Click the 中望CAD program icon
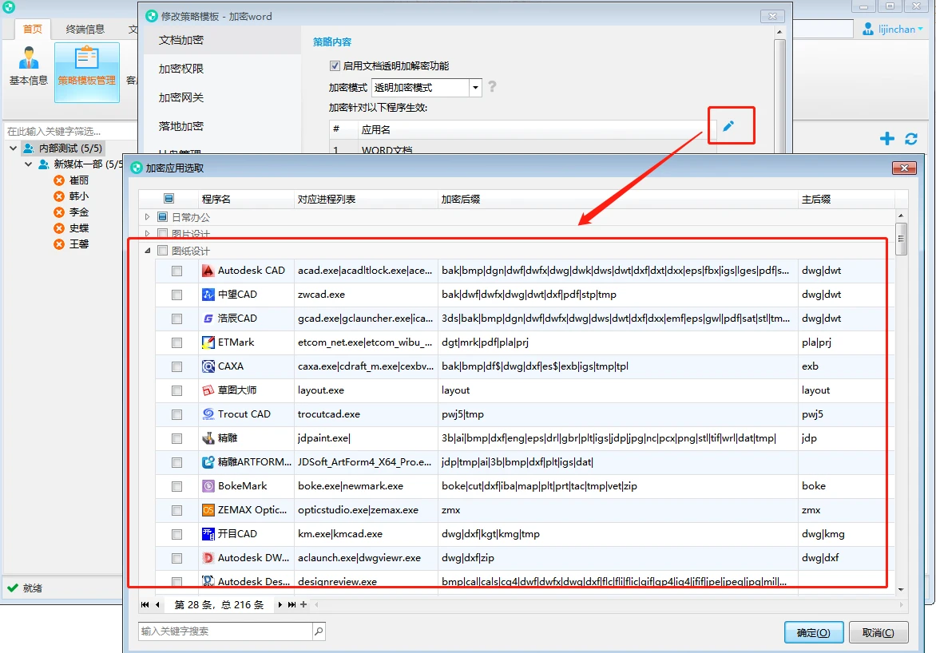This screenshot has width=936, height=653. click(208, 295)
